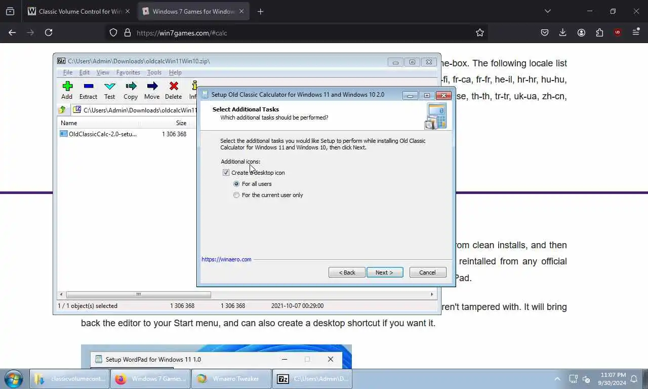The image size is (648, 389).
Task: Open the Edit menu in 7-Zip
Action: point(84,72)
